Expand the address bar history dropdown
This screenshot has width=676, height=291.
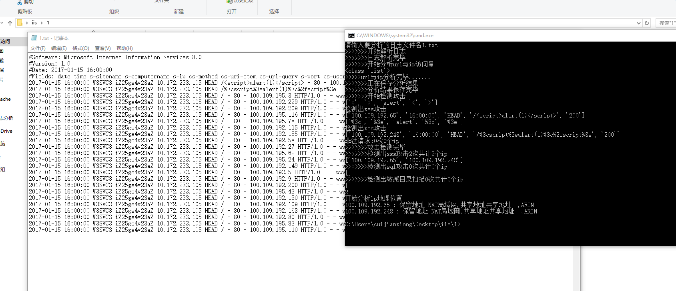(x=639, y=23)
